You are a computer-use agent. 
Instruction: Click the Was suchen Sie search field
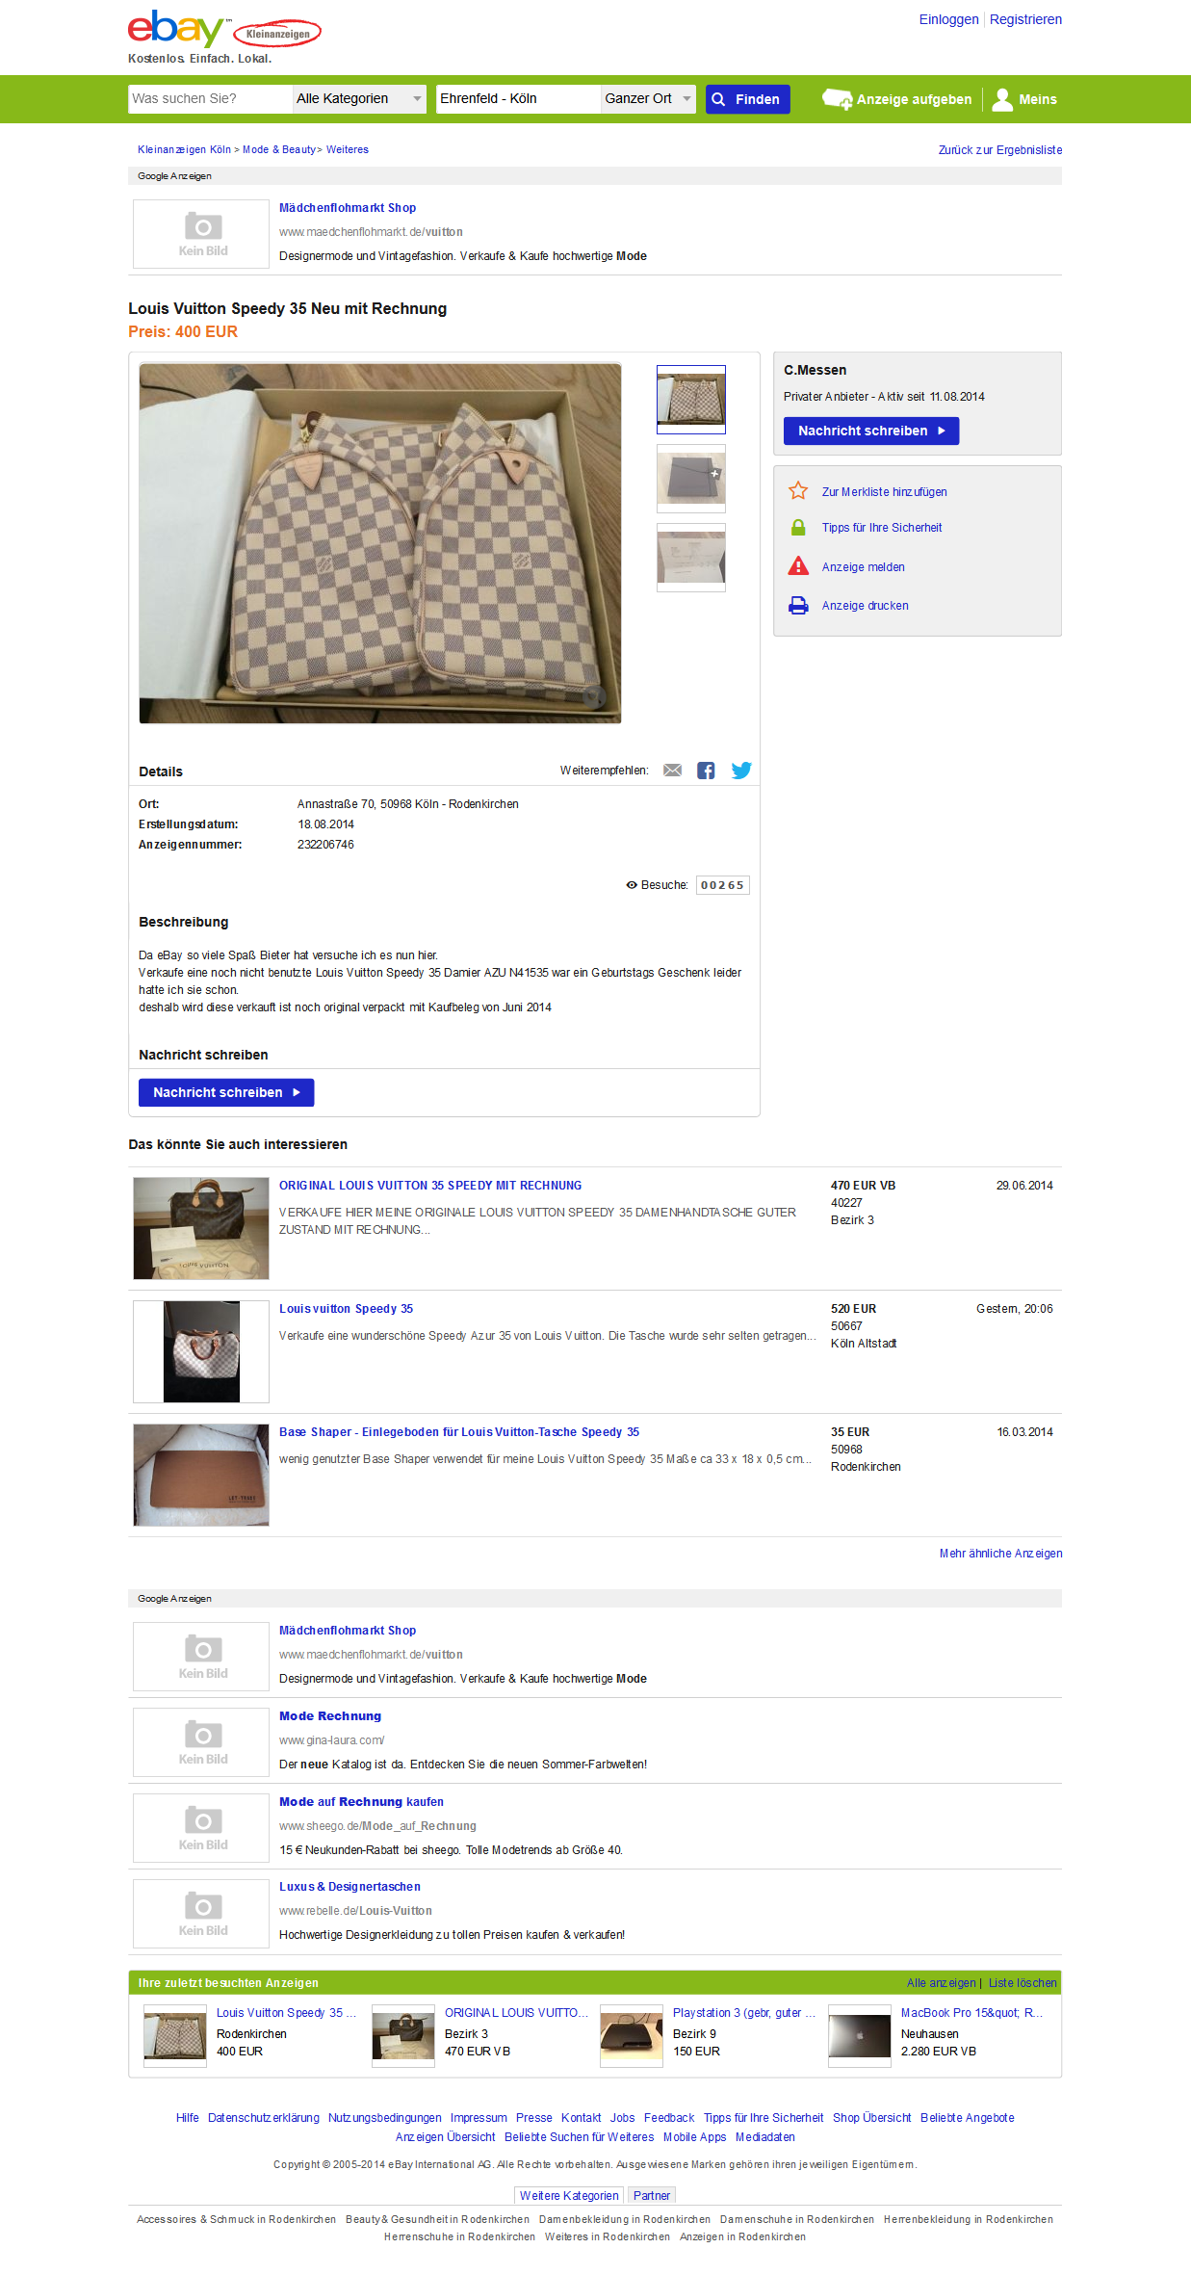coord(210,99)
